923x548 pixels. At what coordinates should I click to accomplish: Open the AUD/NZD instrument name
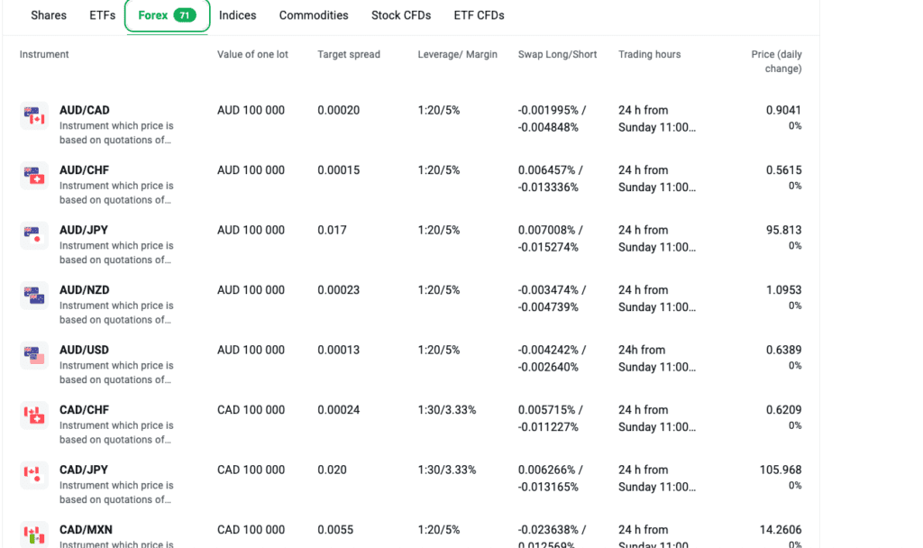tap(84, 290)
